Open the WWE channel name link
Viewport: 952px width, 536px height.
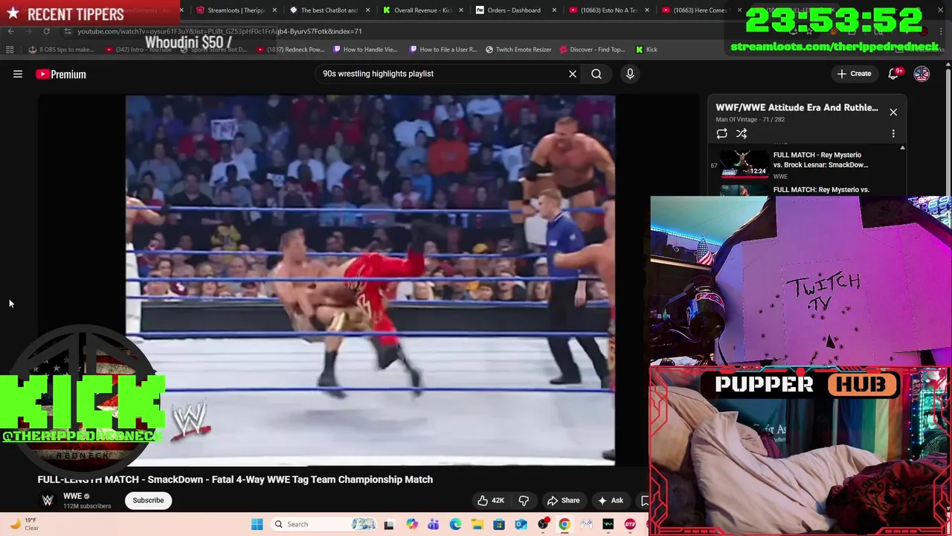pos(72,496)
